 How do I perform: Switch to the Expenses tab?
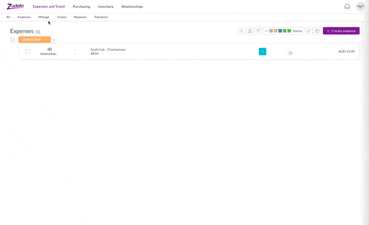coord(24,17)
